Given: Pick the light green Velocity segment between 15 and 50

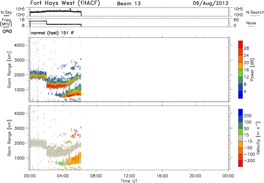Looking at the screenshot, I should [x=241, y=131].
